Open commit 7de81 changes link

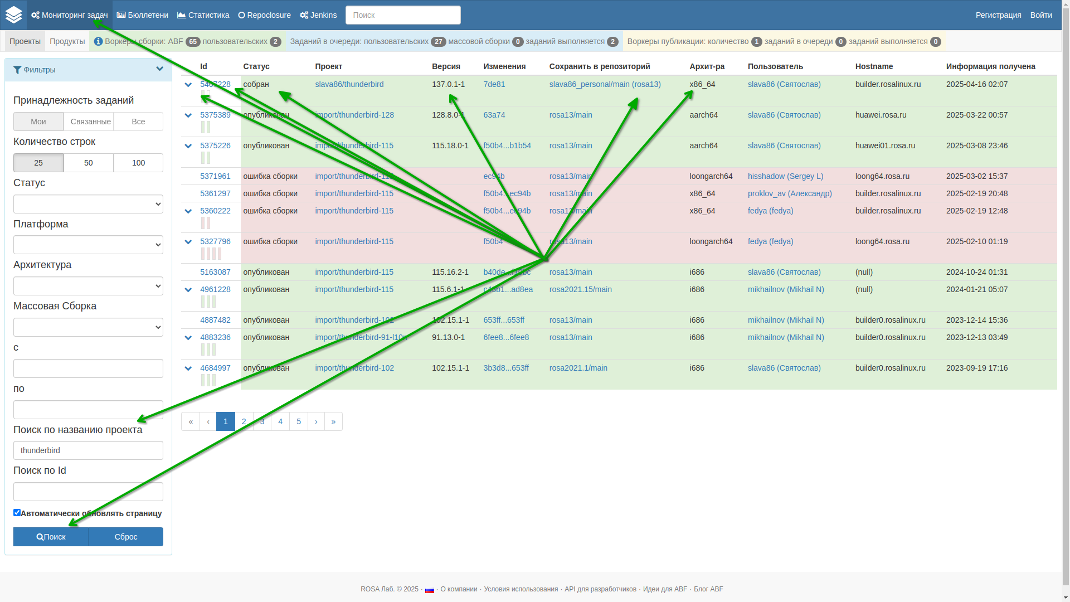494,84
